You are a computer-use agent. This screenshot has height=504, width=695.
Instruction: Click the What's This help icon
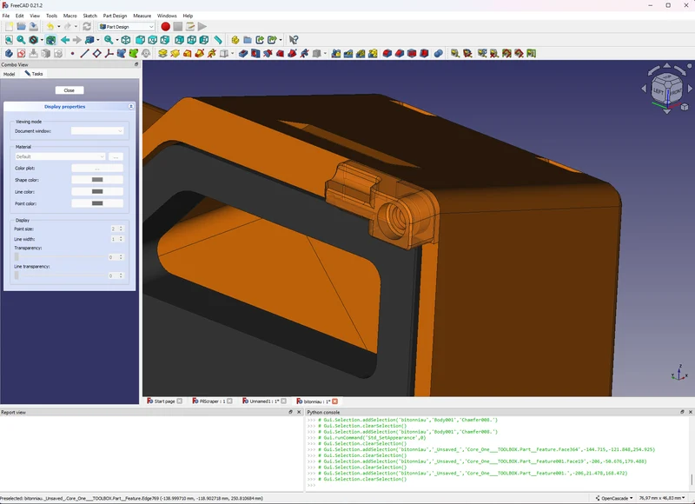click(294, 40)
